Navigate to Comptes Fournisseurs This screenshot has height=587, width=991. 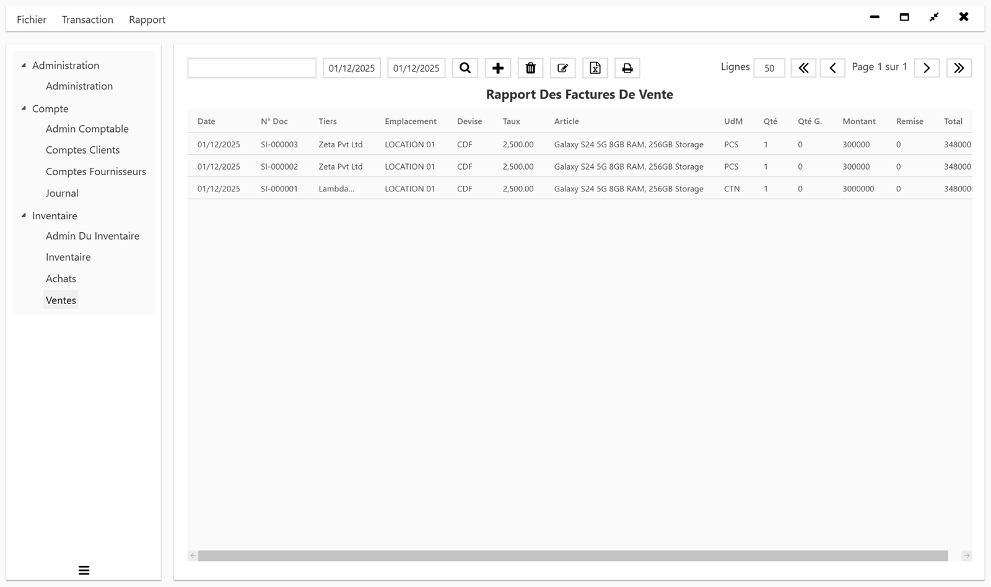click(95, 171)
